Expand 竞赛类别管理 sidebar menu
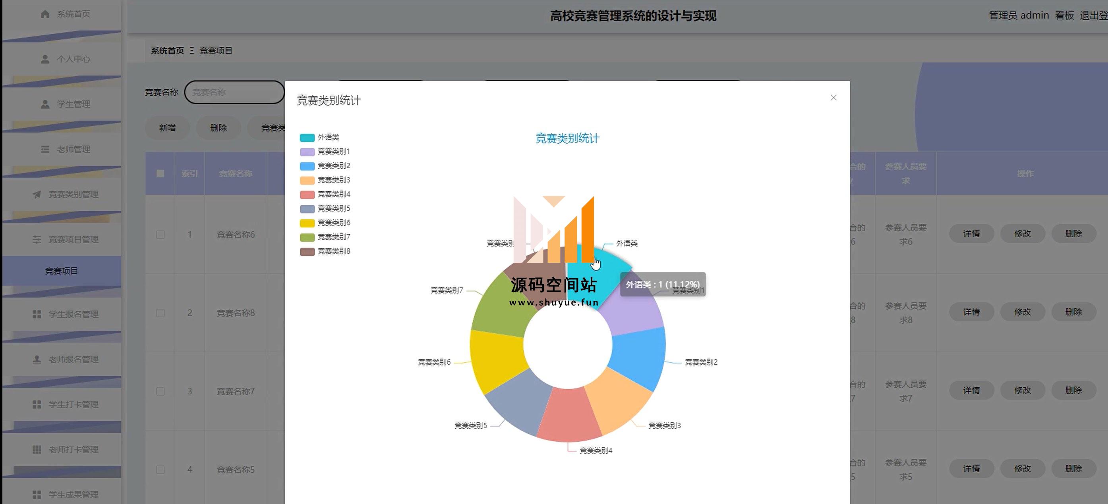Viewport: 1108px width, 504px height. (x=62, y=194)
